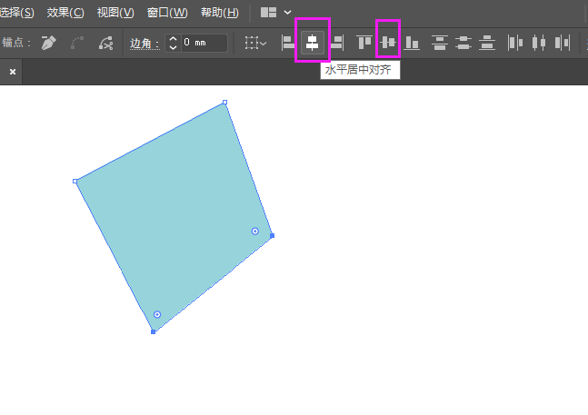Click vertical distribute bottom icon
The image size is (588, 415).
tap(487, 43)
